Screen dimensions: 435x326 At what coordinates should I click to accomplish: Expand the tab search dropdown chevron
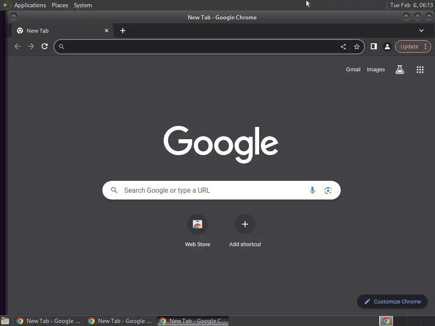pyautogui.click(x=421, y=31)
